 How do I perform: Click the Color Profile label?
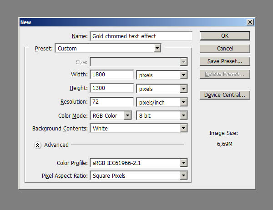tap(72, 163)
